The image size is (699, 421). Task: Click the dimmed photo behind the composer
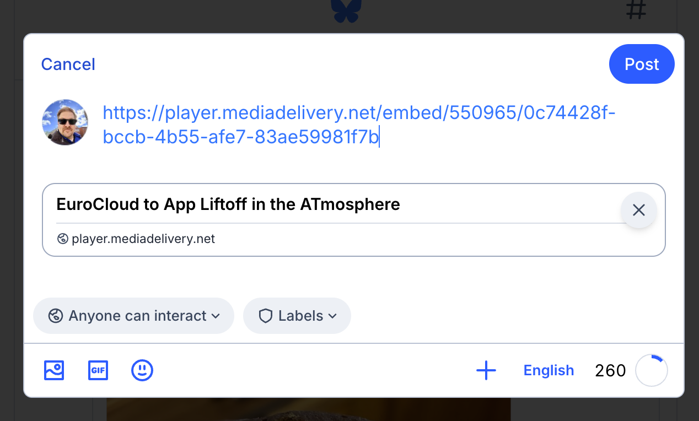coord(309,409)
